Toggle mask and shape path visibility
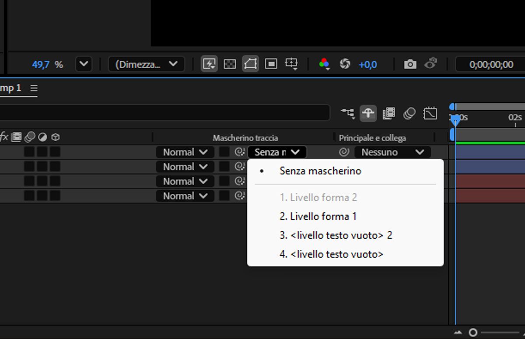This screenshot has width=525, height=339. (251, 64)
